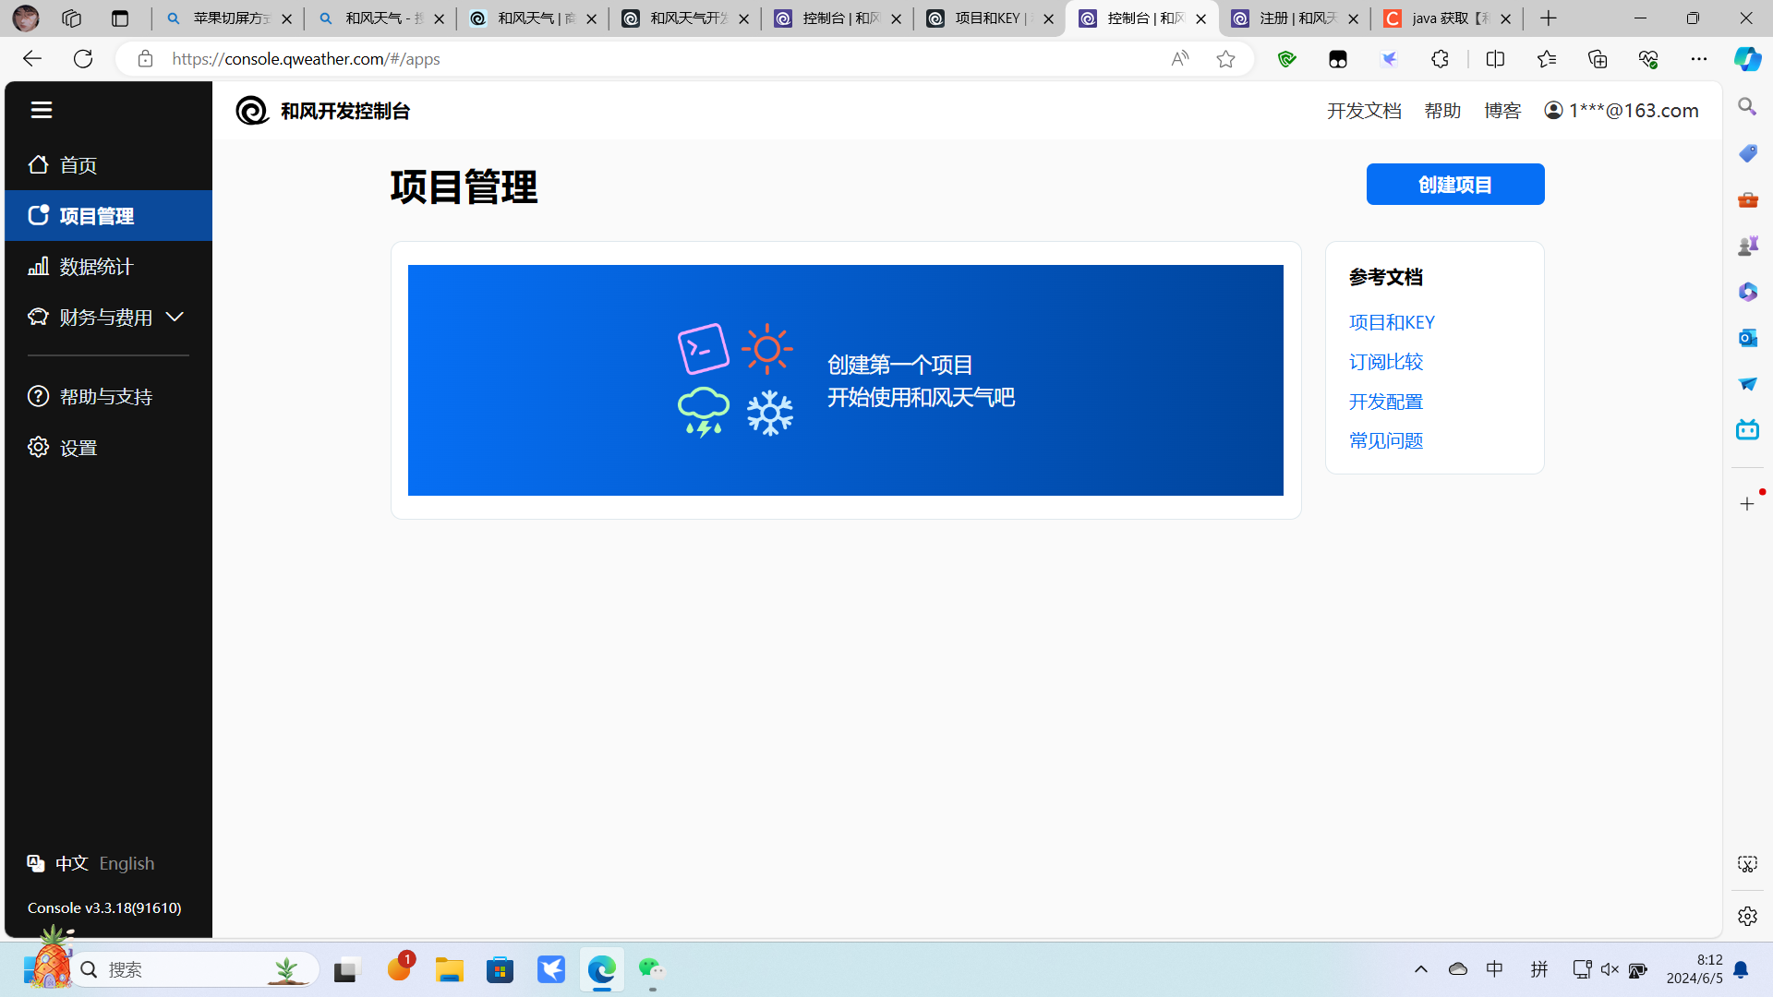This screenshot has height=997, width=1773.
Task: Refresh the current page
Action: click(x=83, y=59)
